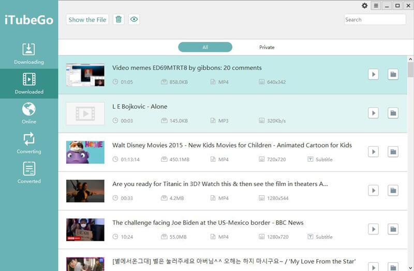This screenshot has width=414, height=271.
Task: Click the Search input field
Action: click(x=375, y=19)
